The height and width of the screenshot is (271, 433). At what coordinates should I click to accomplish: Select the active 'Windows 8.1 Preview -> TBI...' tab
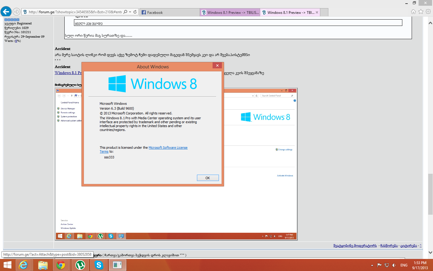coord(287,12)
